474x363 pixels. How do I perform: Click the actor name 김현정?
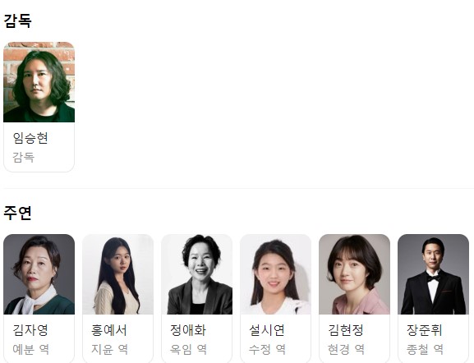coord(346,330)
